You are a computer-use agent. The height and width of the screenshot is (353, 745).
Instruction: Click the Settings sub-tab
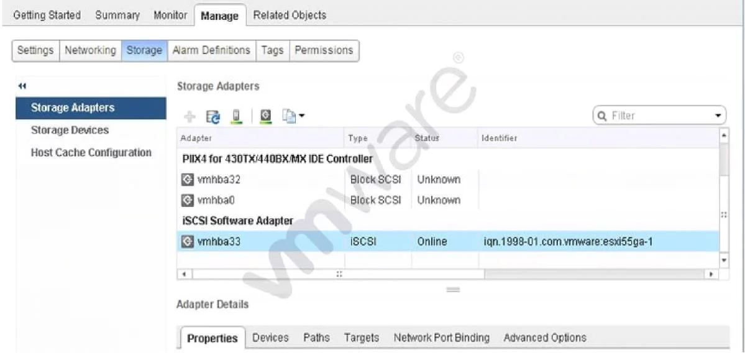(x=35, y=50)
